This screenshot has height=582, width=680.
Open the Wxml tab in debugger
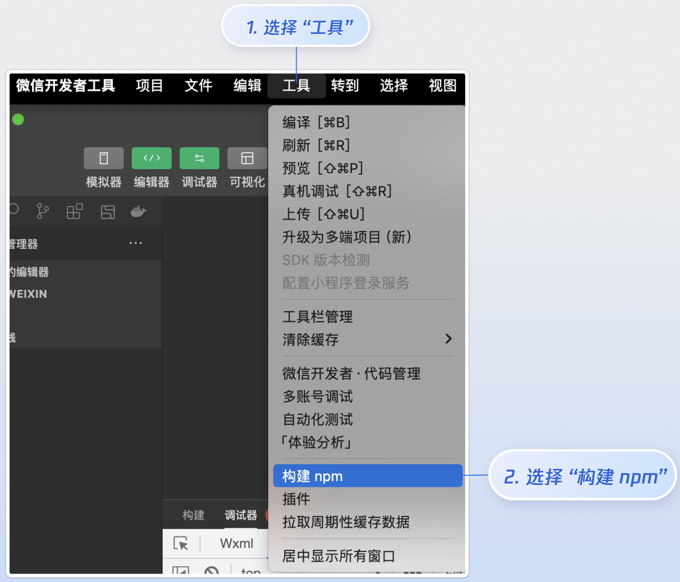click(x=237, y=544)
